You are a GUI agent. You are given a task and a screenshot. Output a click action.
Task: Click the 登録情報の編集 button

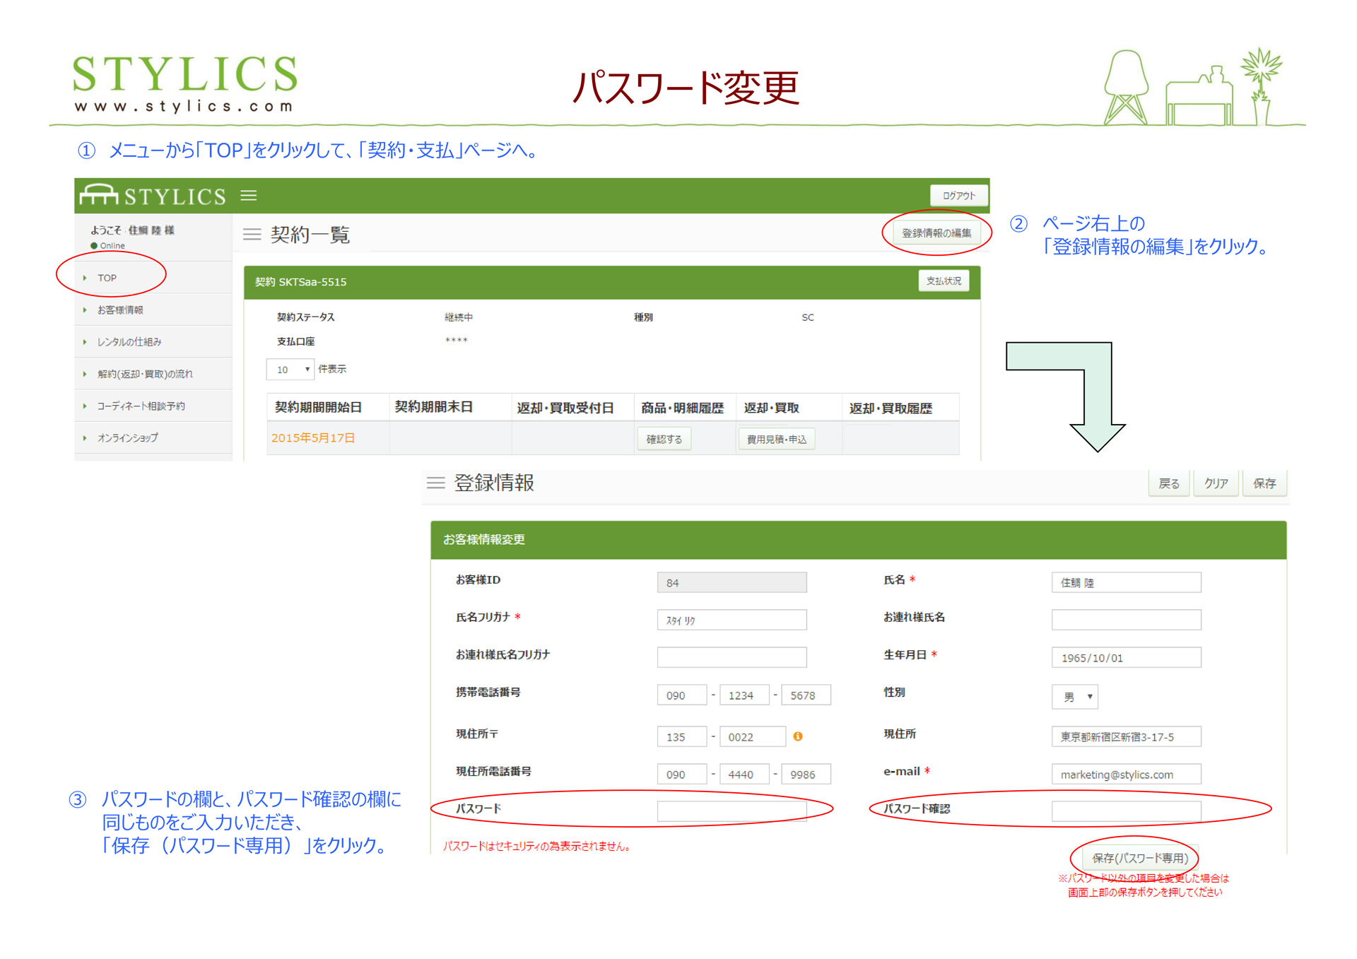pos(936,233)
